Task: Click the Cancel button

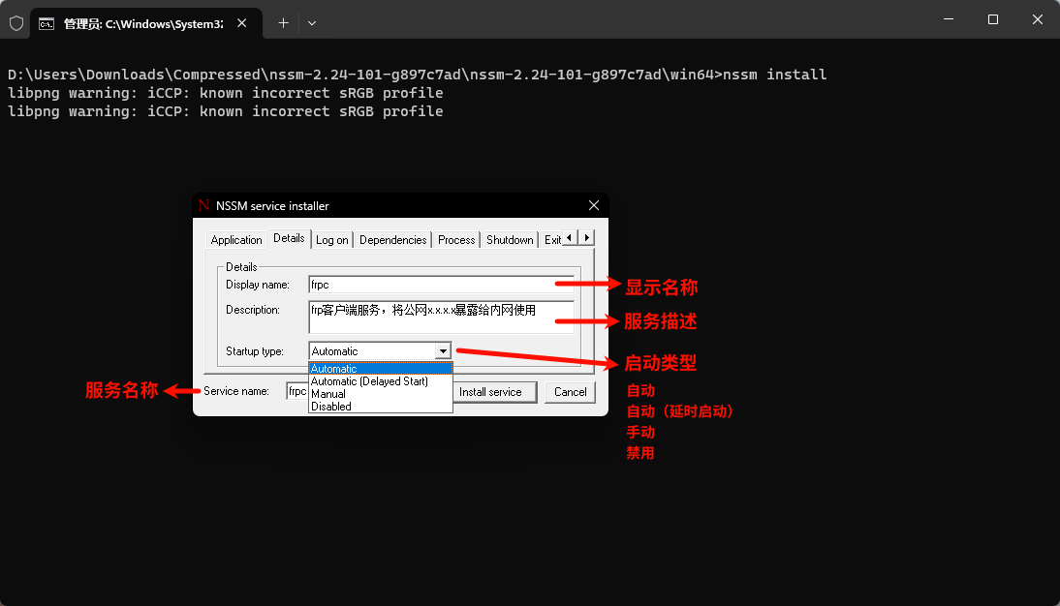Action: tap(571, 392)
